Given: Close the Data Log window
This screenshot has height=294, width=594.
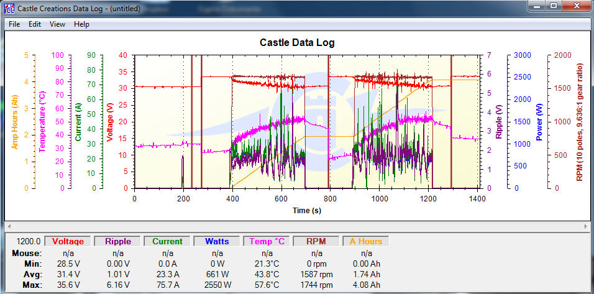Looking at the screenshot, I should point(576,6).
